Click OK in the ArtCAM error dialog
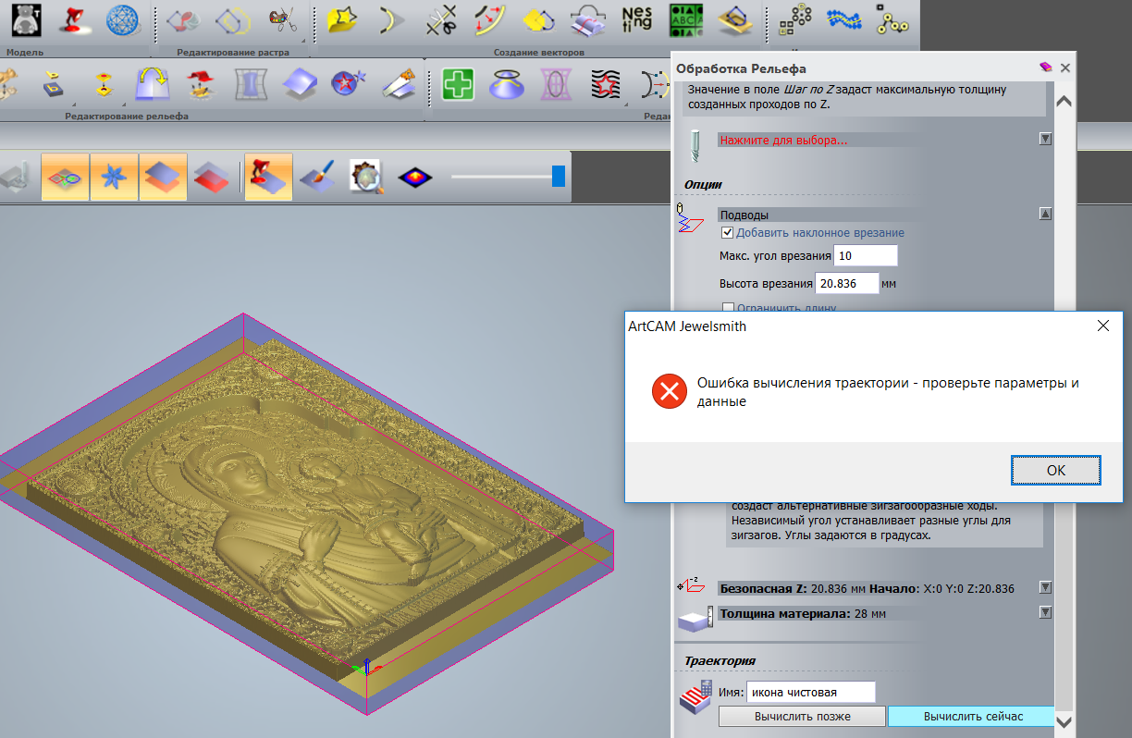This screenshot has height=738, width=1132. tap(1055, 470)
